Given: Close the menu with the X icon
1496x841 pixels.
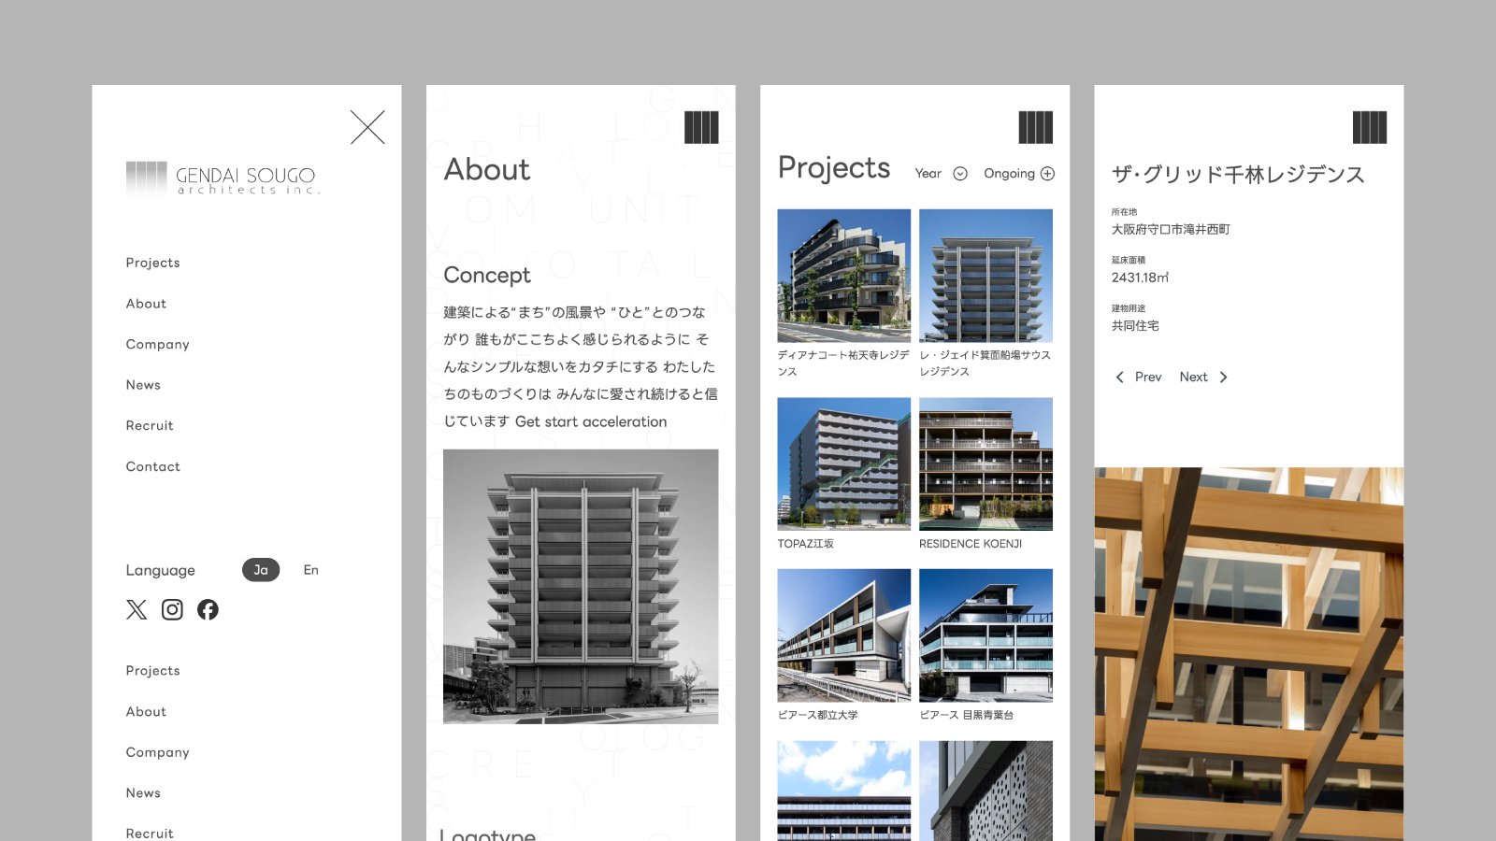Looking at the screenshot, I should 367,127.
